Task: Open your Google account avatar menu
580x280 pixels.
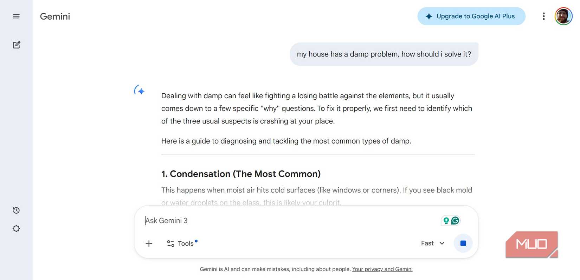Action: click(563, 16)
